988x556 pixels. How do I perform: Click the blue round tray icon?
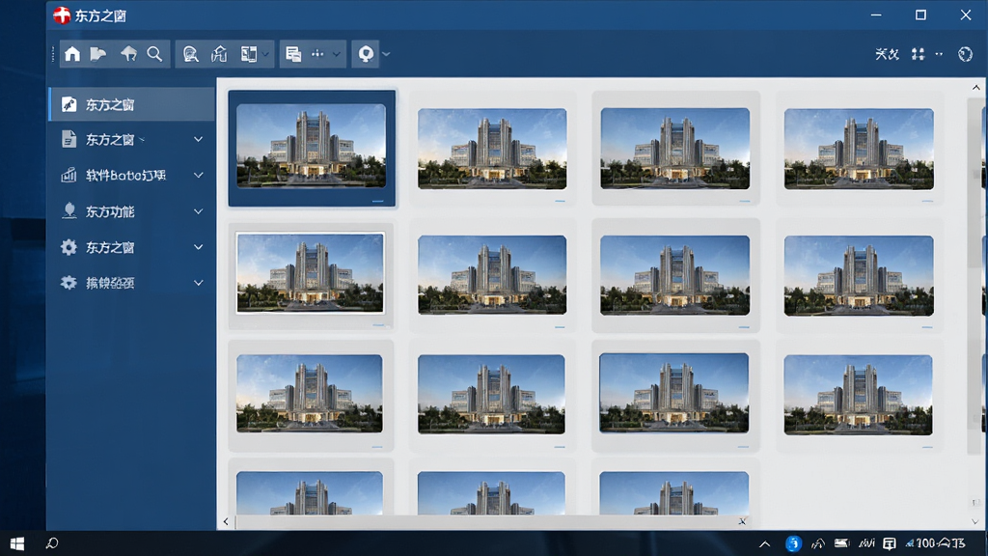[x=793, y=543]
